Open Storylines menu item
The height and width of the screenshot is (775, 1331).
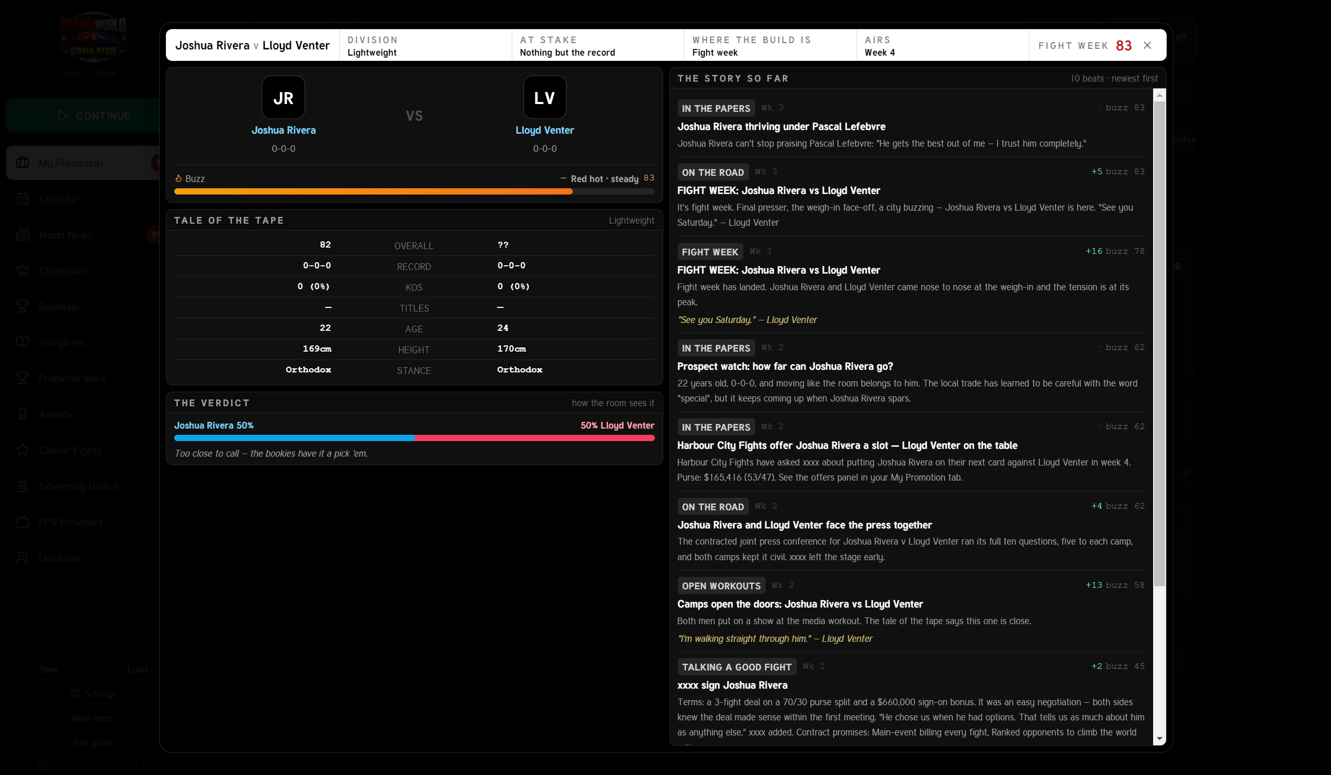[x=83, y=343]
